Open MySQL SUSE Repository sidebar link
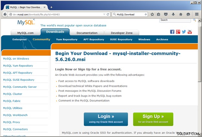The height and width of the screenshot is (137, 202). pyautogui.click(x=19, y=80)
